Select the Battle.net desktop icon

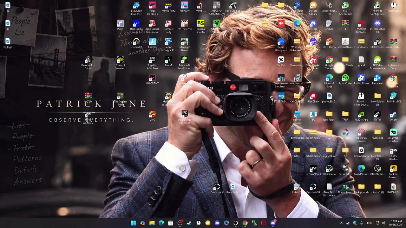click(x=377, y=79)
